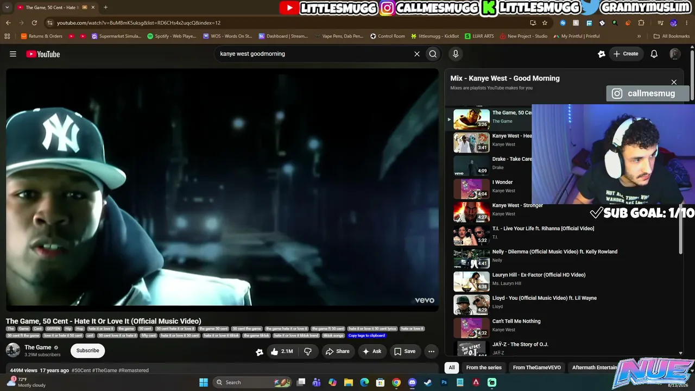Save the video to a playlist
Image resolution: width=695 pixels, height=391 pixels.
405,351
